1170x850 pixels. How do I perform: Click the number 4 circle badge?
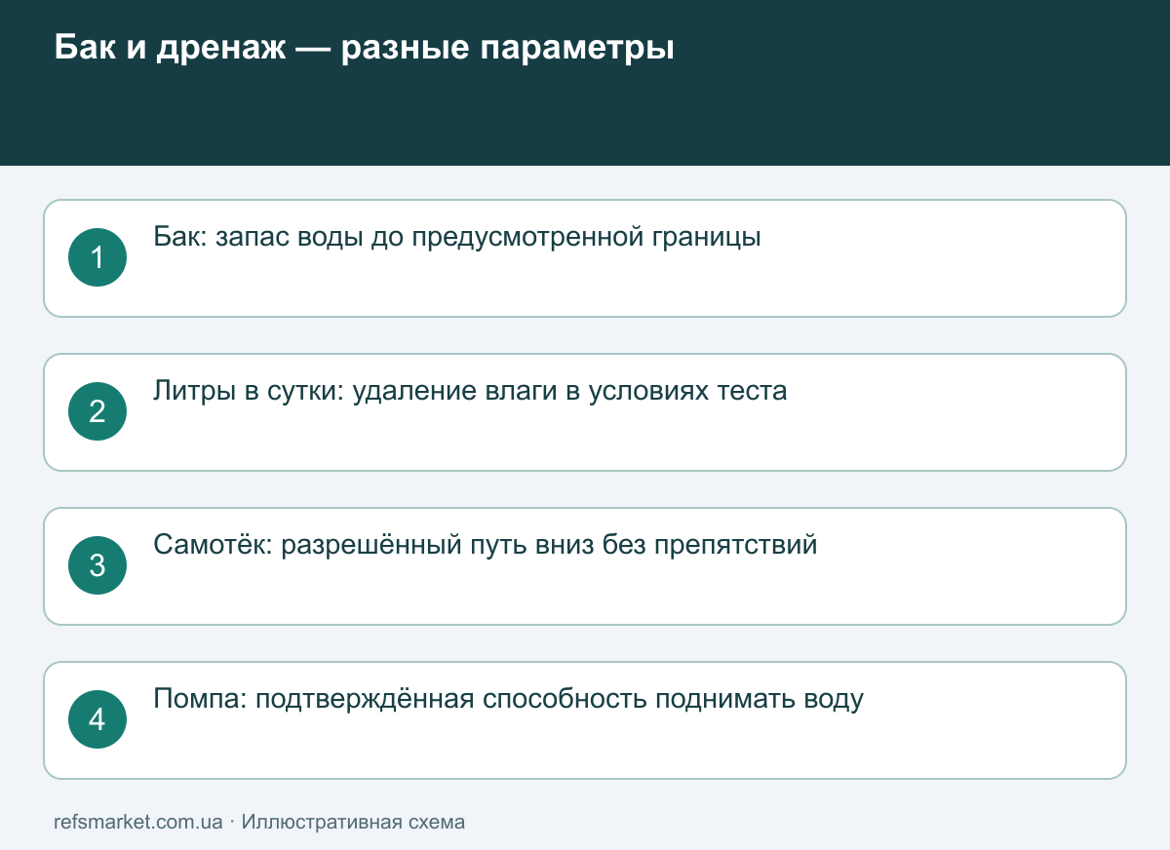(97, 719)
